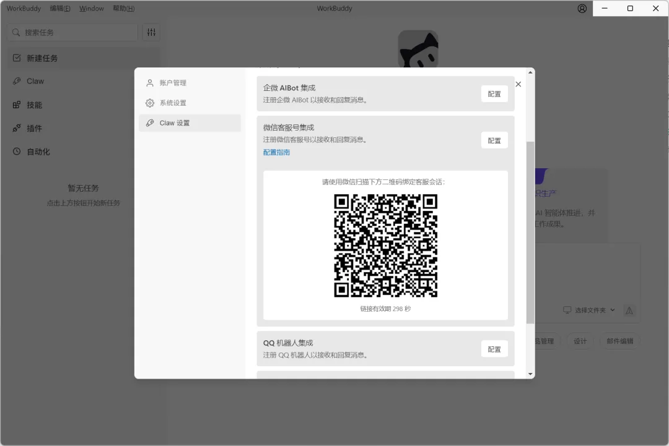Open the Window menu
This screenshot has width=669, height=446.
point(91,9)
